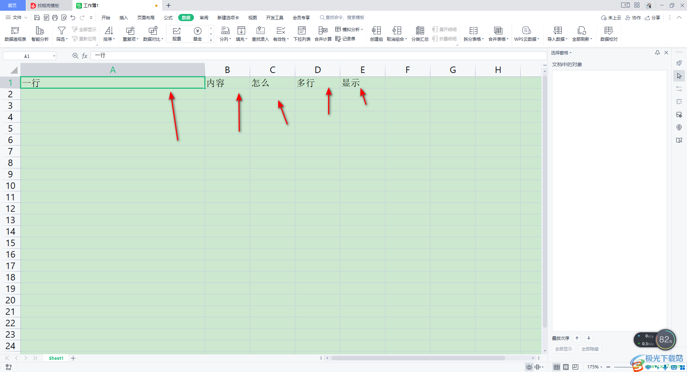Add a new sheet with the plus button
The width and height of the screenshot is (687, 372).
73,358
